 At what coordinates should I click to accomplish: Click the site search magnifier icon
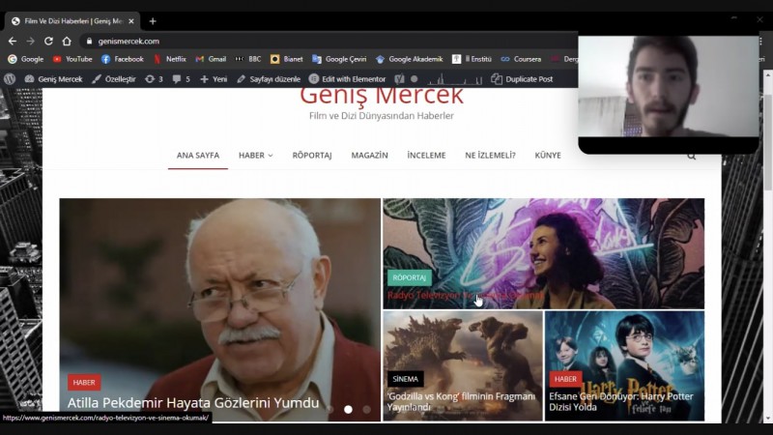pos(691,155)
